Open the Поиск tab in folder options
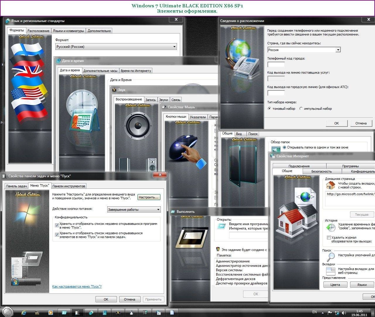The width and height of the screenshot is (375, 317). [253, 134]
